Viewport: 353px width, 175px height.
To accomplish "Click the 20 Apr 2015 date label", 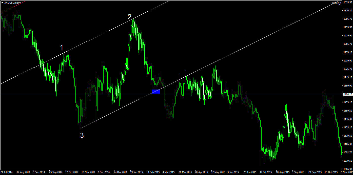I will pos(201,172).
